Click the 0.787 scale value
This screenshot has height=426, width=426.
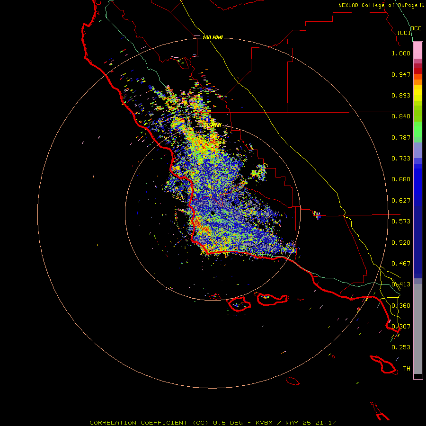click(x=401, y=137)
